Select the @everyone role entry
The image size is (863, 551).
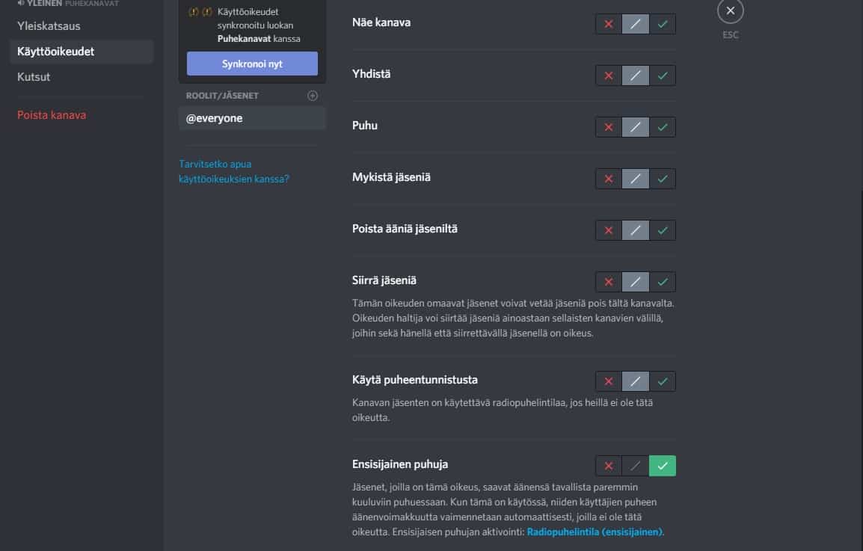(252, 118)
